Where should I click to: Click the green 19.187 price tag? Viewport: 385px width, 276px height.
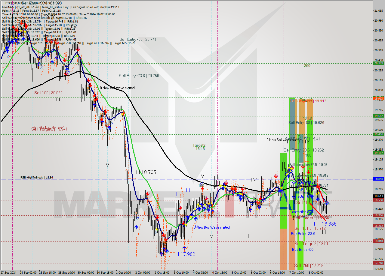coord(378,153)
